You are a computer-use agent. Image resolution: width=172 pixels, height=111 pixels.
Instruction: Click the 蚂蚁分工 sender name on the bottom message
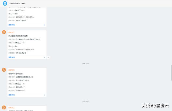point(12,108)
